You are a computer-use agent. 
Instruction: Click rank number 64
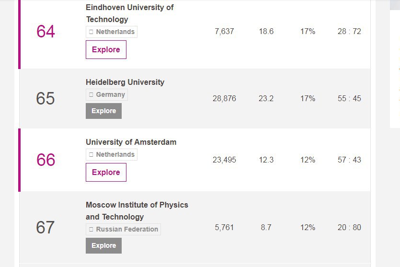click(x=46, y=31)
